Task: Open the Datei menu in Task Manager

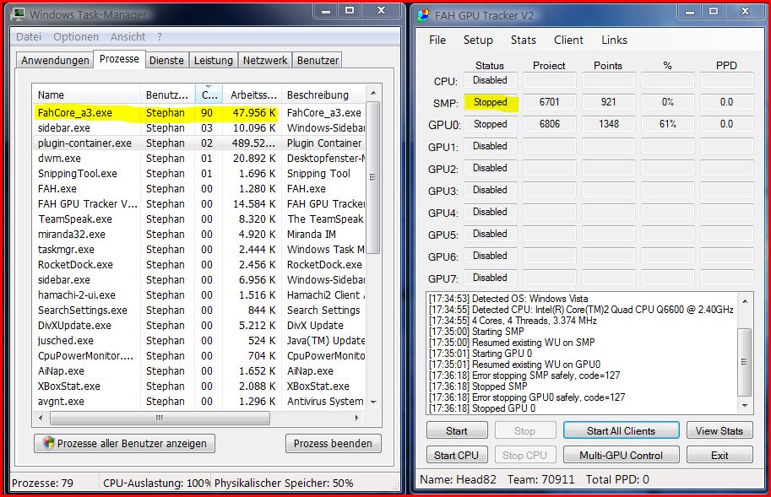Action: [x=29, y=37]
